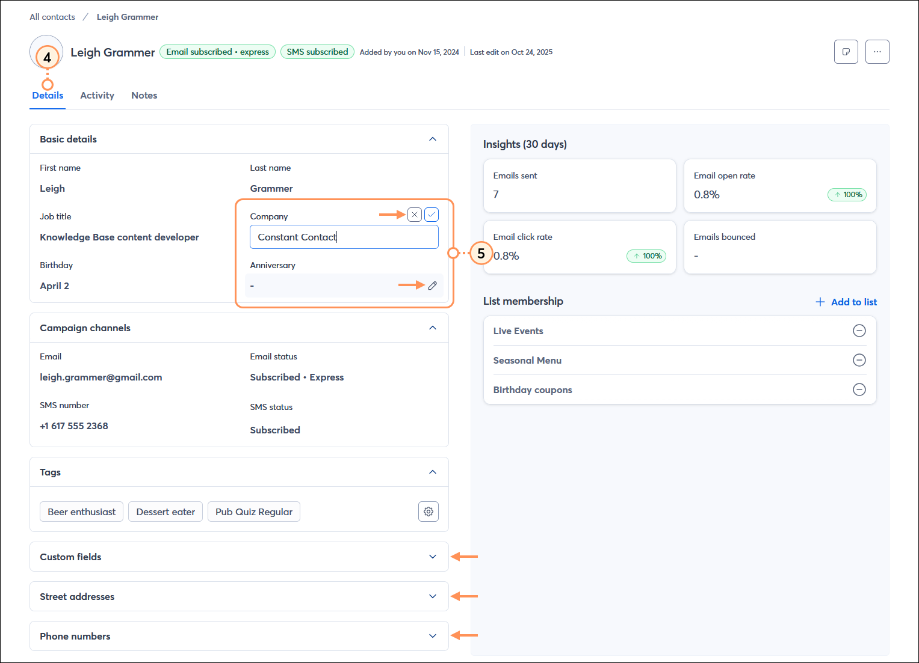This screenshot has height=663, width=919.
Task: Open the more actions ellipsis menu
Action: coord(877,52)
